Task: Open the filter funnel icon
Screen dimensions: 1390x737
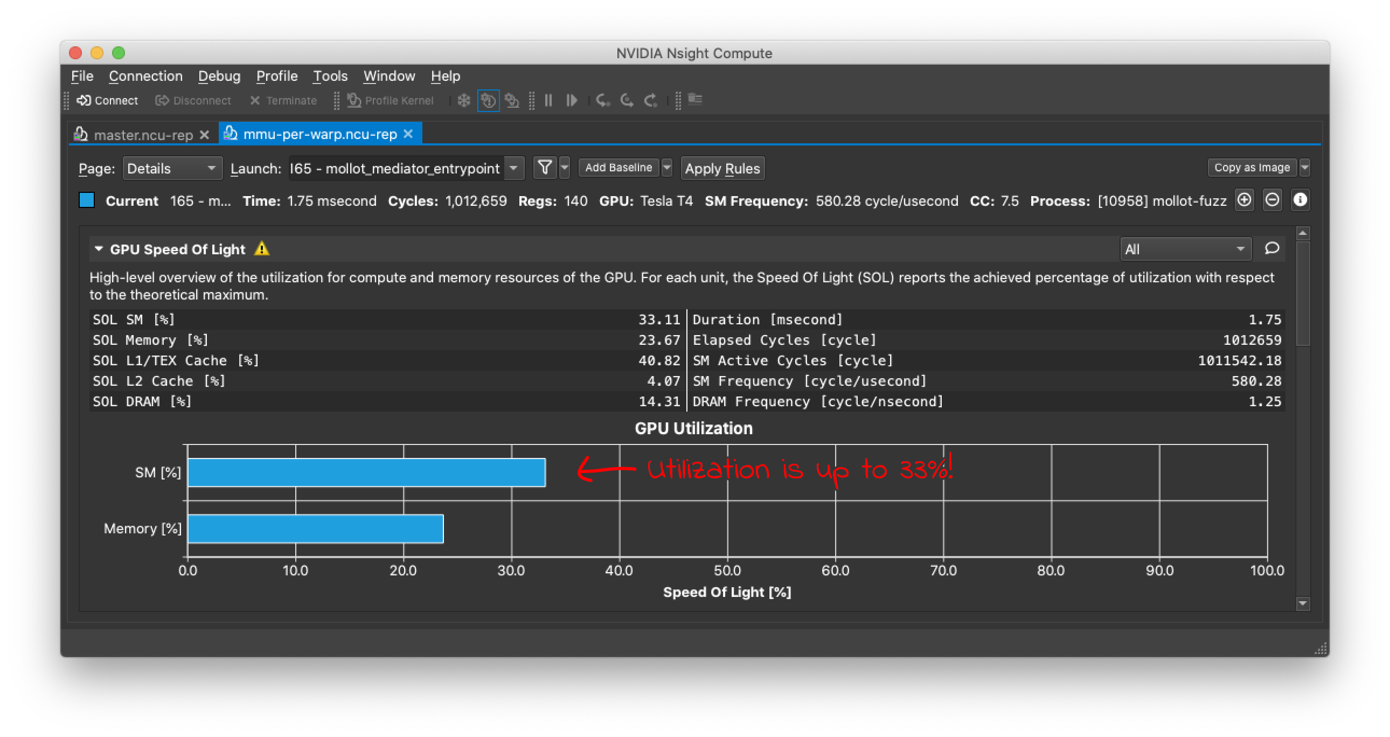Action: [545, 168]
